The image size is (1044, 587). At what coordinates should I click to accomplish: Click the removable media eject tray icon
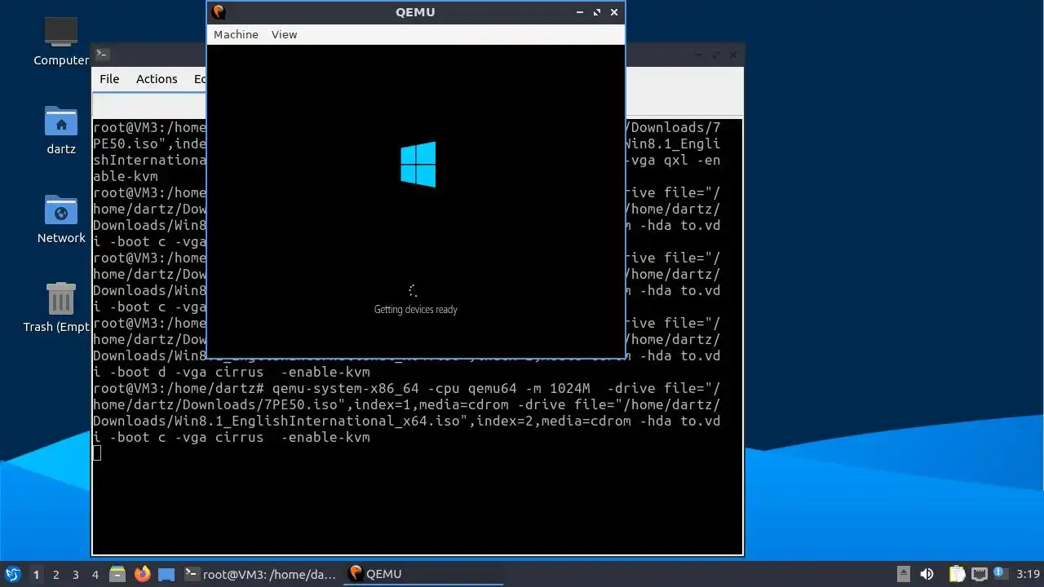point(903,574)
